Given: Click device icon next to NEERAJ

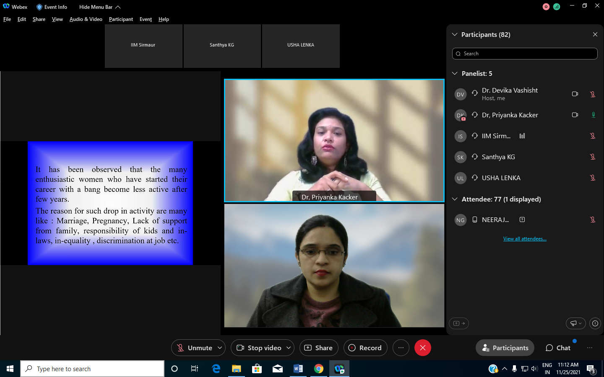Looking at the screenshot, I should [475, 219].
